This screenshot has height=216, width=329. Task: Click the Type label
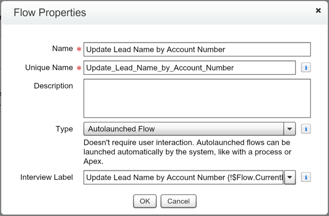click(x=64, y=129)
